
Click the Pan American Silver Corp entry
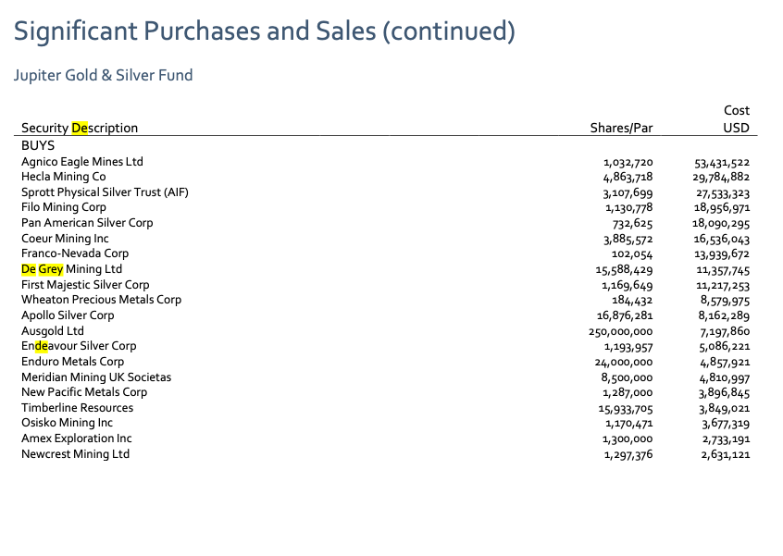[x=87, y=223]
